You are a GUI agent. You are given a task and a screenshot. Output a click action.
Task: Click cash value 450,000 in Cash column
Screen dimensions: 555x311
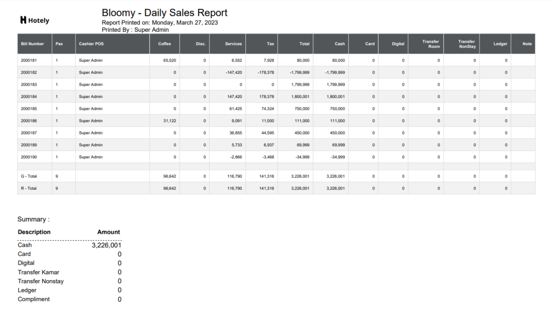[x=337, y=133]
